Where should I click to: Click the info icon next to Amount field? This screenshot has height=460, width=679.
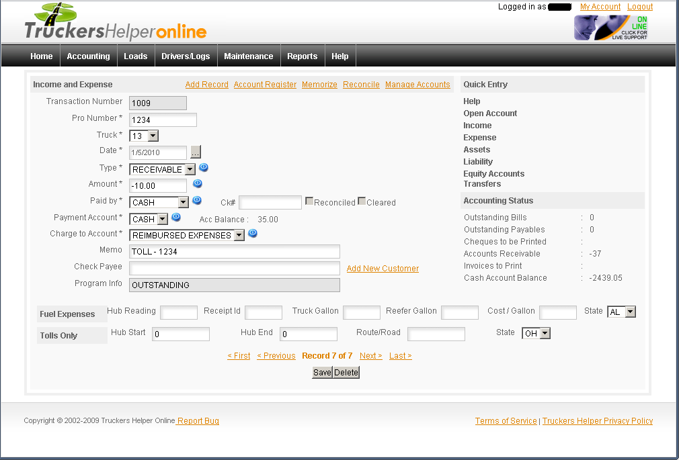coord(198,183)
